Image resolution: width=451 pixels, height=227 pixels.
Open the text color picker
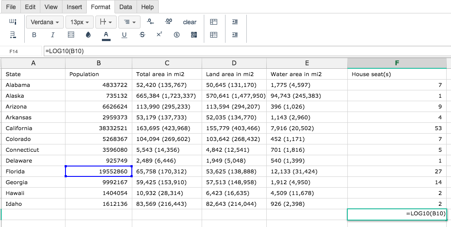(106, 35)
